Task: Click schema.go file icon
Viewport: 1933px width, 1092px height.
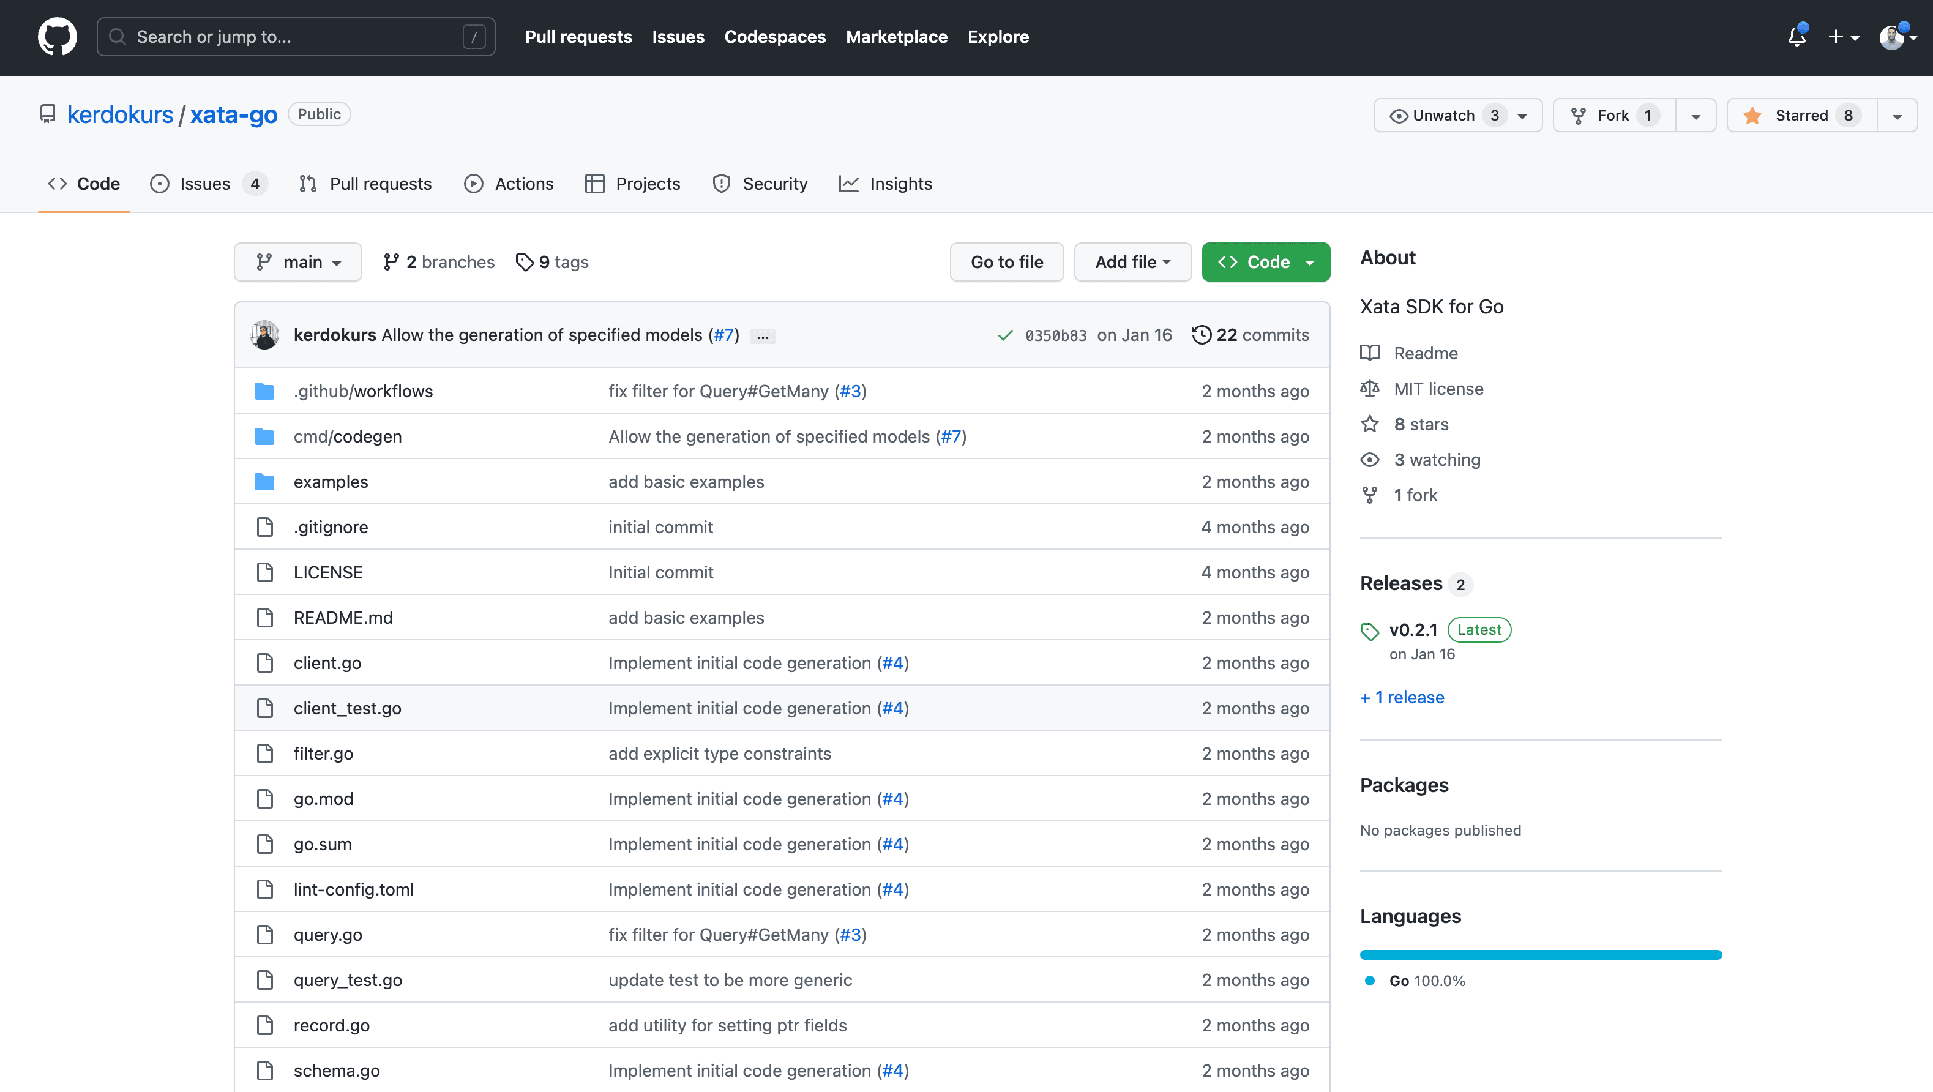Action: click(x=265, y=1070)
